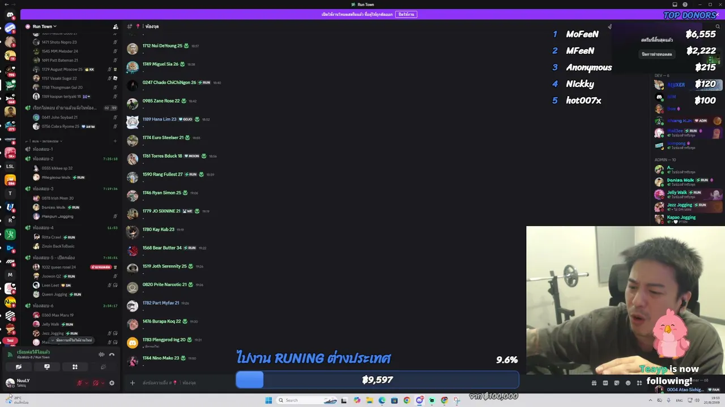Open Discord direct messages home icon
This screenshot has width=725, height=407.
pyautogui.click(x=10, y=15)
